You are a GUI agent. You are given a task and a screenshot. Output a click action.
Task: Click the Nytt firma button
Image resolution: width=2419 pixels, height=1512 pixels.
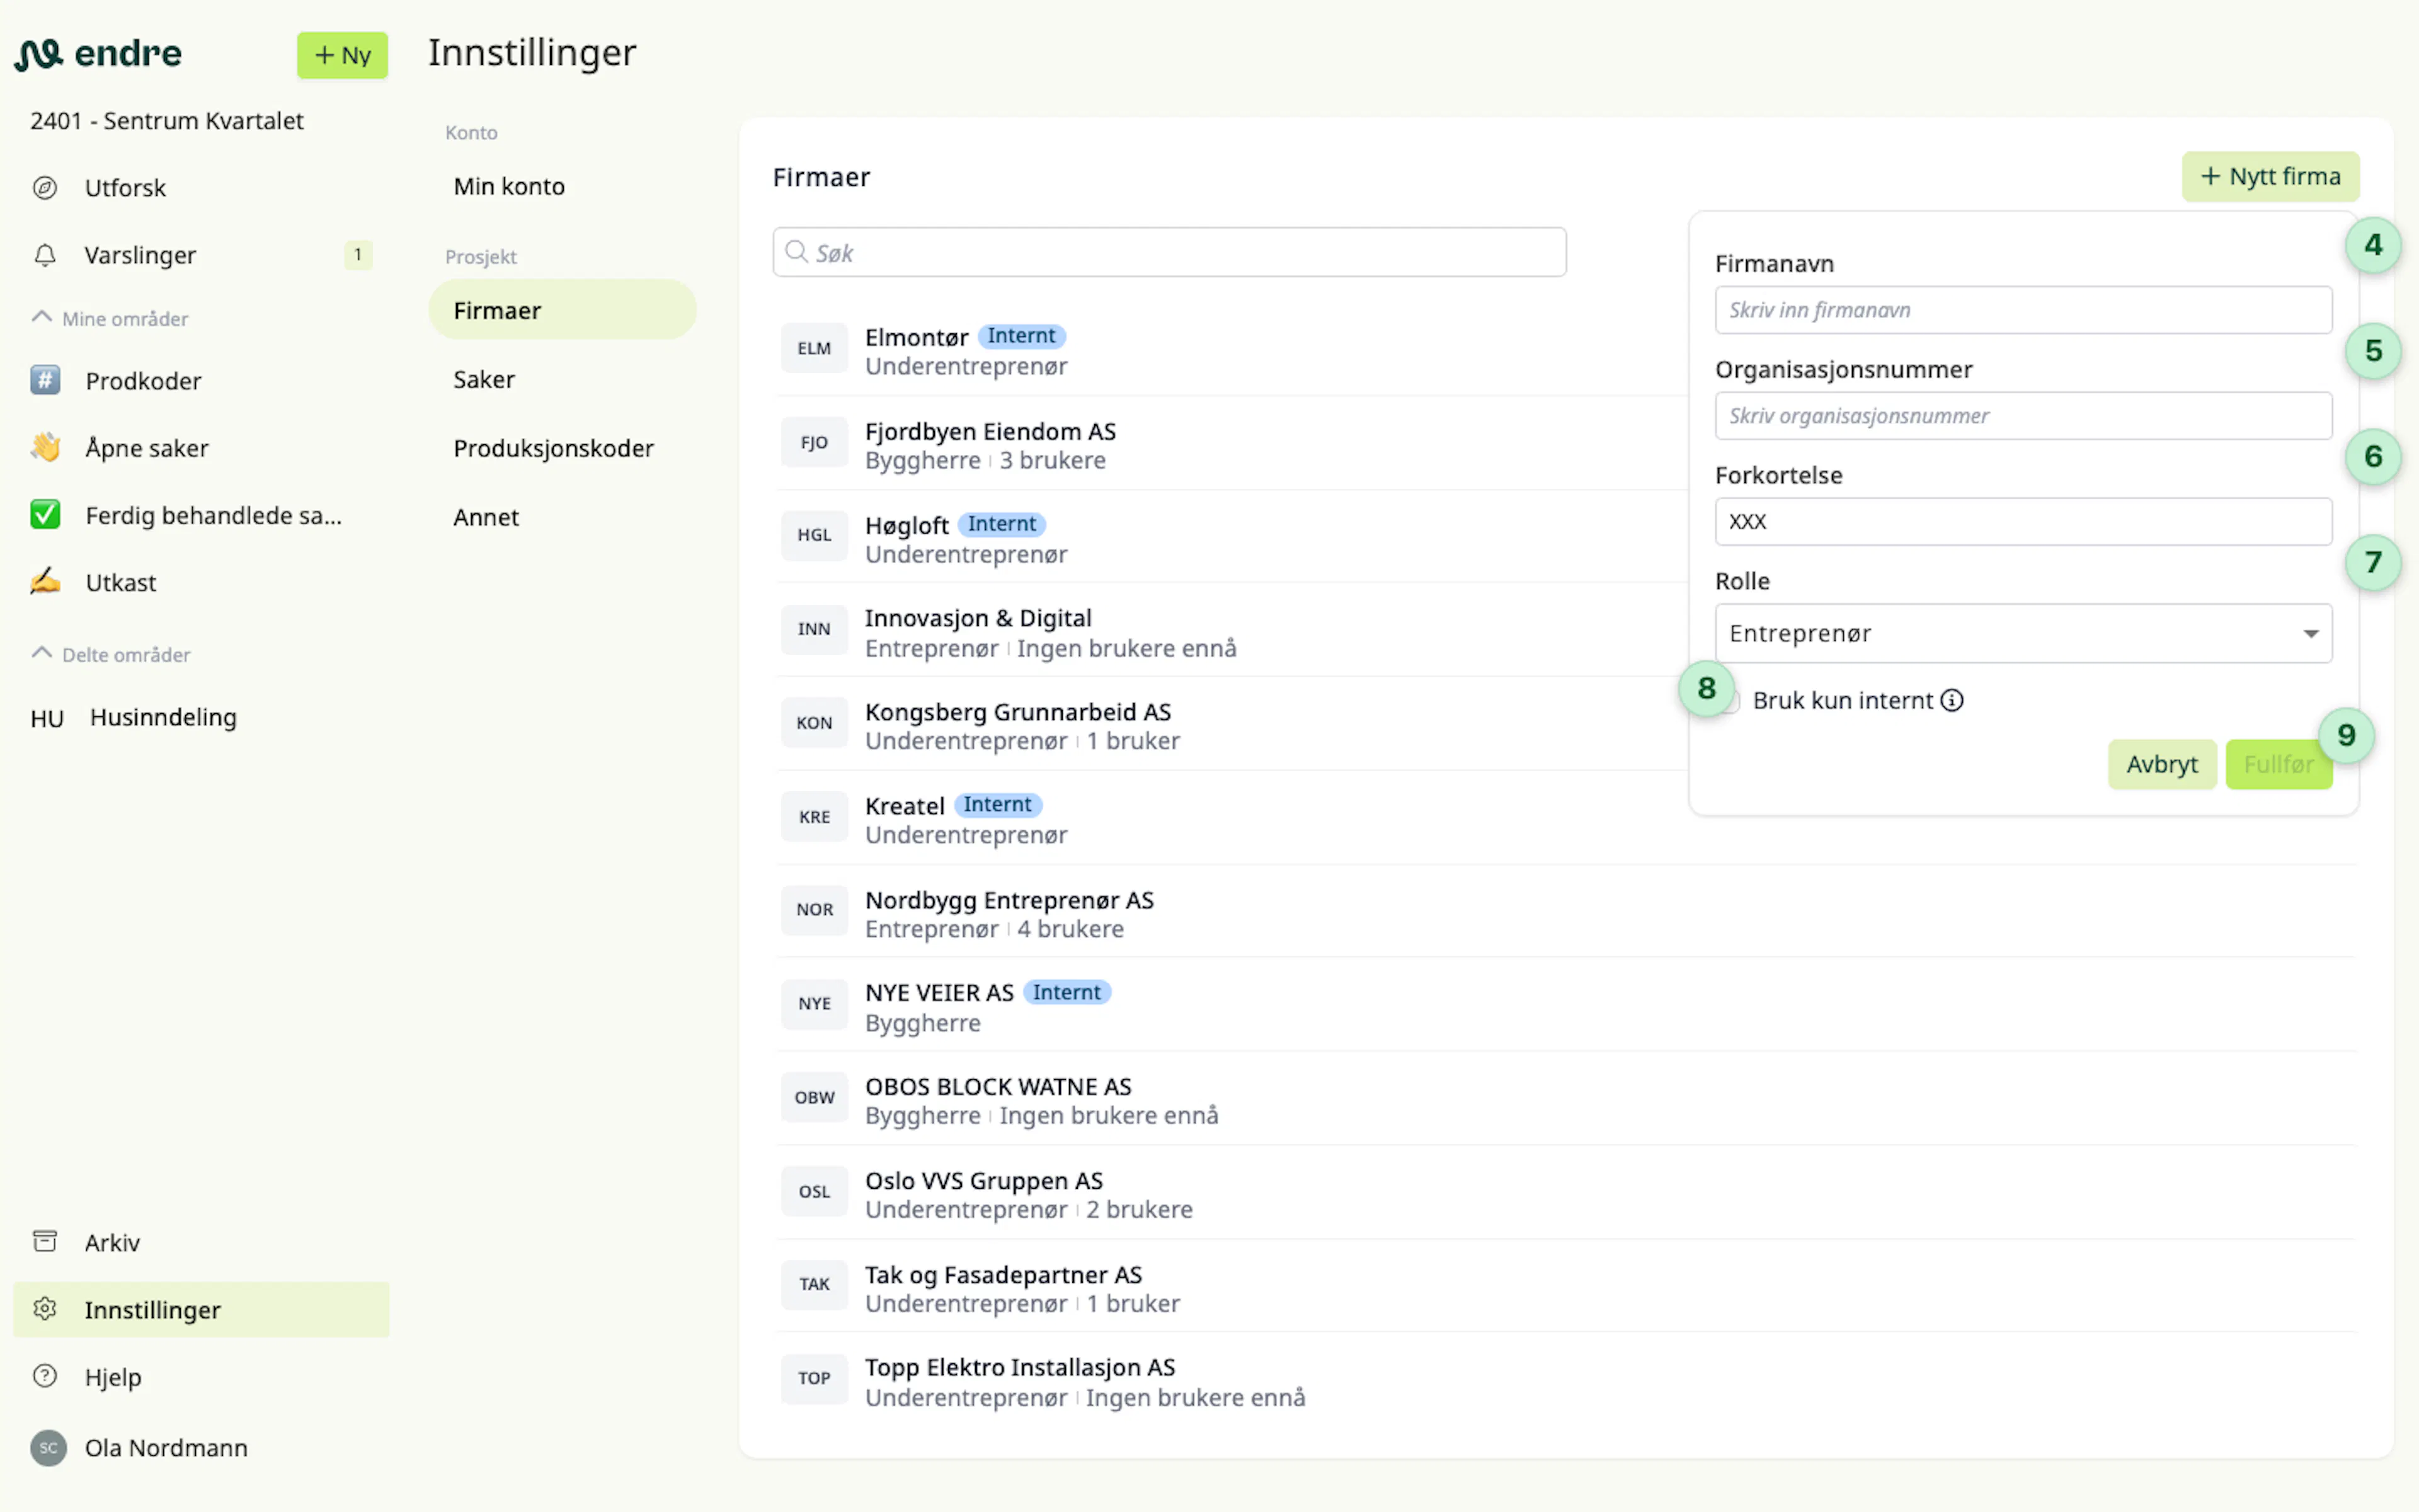coord(2270,177)
